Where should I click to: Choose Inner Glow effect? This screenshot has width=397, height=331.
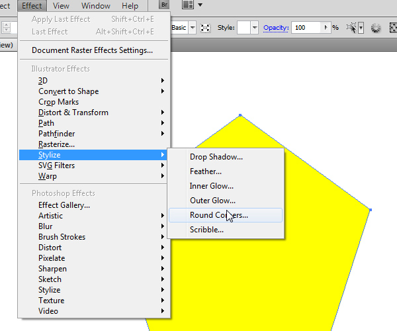[226, 186]
